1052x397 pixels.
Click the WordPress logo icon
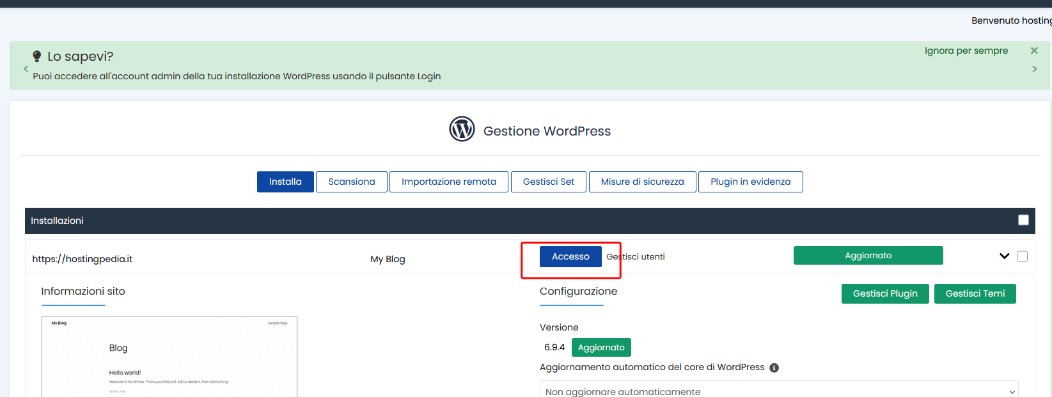[462, 128]
